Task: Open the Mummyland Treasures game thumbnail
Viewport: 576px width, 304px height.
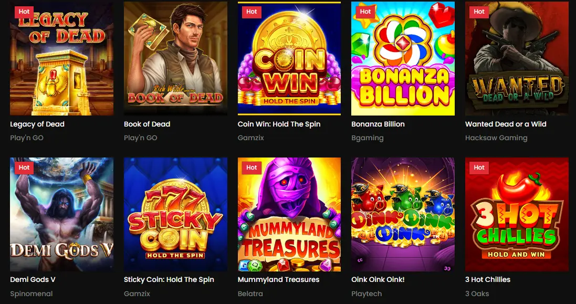Action: (289, 214)
